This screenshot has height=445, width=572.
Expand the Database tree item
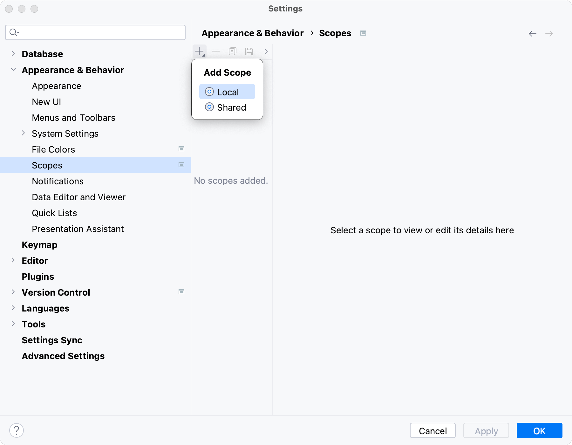[13, 53]
